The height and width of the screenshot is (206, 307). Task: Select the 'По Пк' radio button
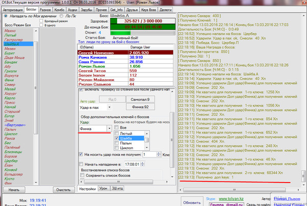pos(61,16)
